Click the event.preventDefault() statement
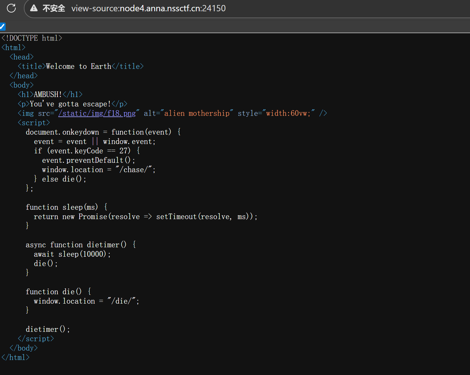The width and height of the screenshot is (470, 375). pyautogui.click(x=88, y=160)
